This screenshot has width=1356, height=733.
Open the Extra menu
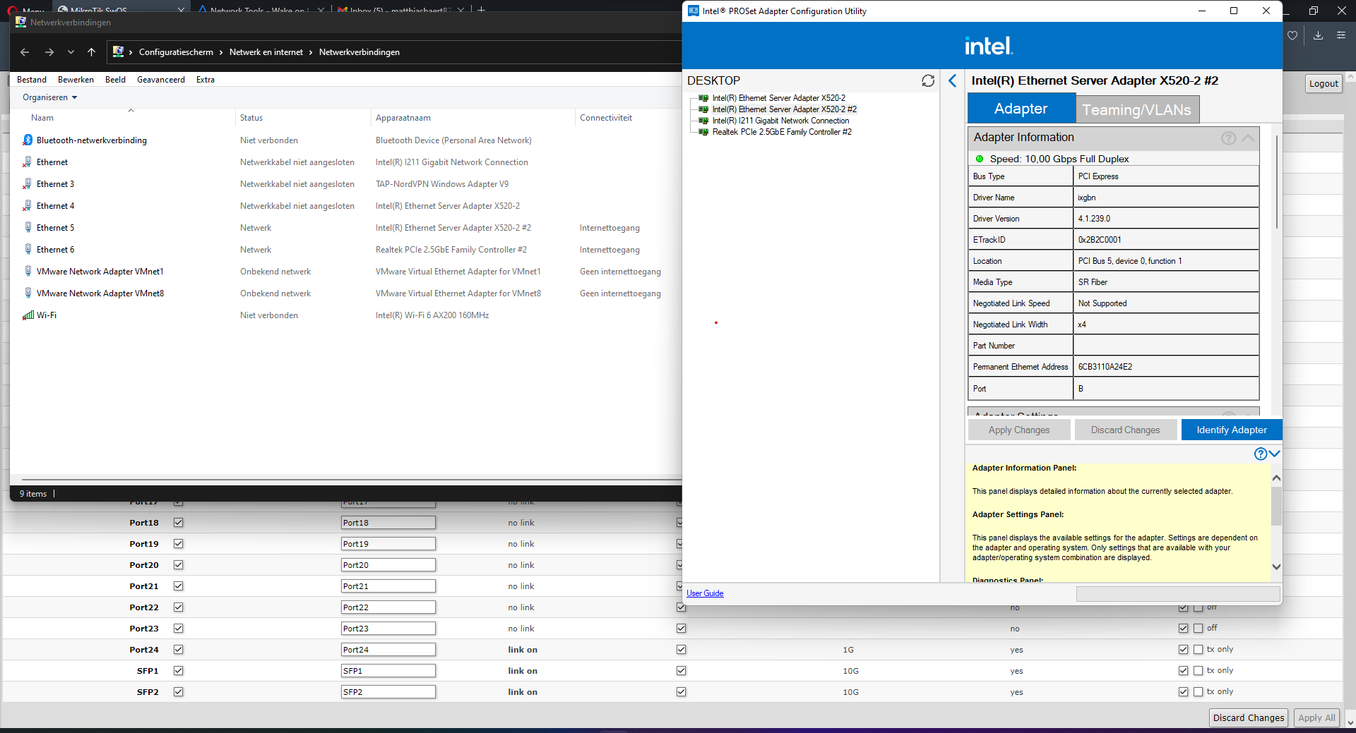point(206,80)
